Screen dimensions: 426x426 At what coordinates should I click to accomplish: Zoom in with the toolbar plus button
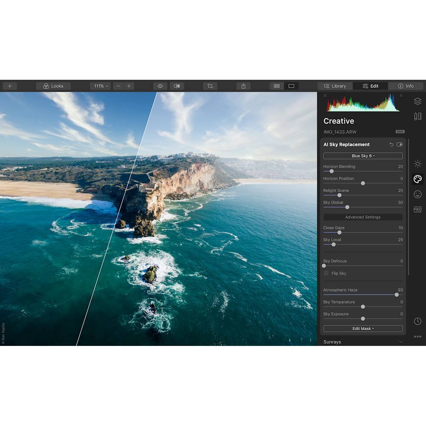pyautogui.click(x=129, y=86)
